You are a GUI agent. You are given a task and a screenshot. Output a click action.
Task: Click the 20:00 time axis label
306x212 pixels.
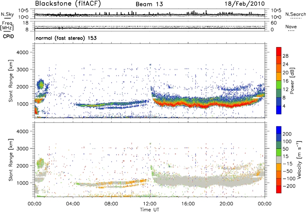pyautogui.click(x=226, y=204)
